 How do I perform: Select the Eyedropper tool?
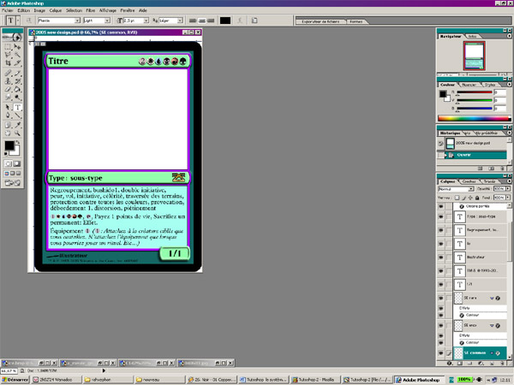[17, 125]
